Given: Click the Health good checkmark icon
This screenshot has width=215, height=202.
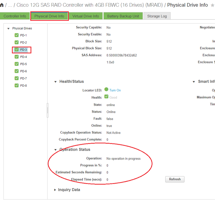Looking at the screenshot, I should 106,96.
